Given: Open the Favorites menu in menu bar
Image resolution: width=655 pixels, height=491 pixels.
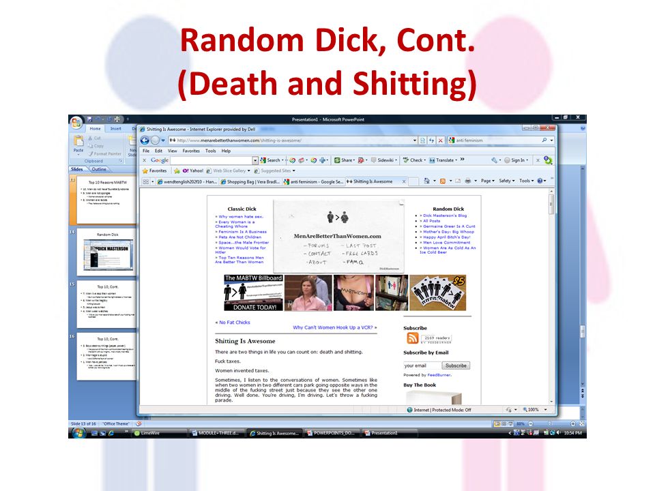Looking at the screenshot, I should (191, 151).
